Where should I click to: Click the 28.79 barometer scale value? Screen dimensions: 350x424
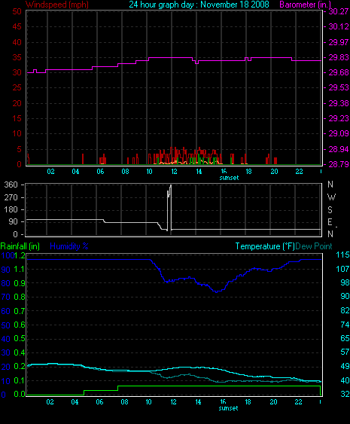(339, 164)
